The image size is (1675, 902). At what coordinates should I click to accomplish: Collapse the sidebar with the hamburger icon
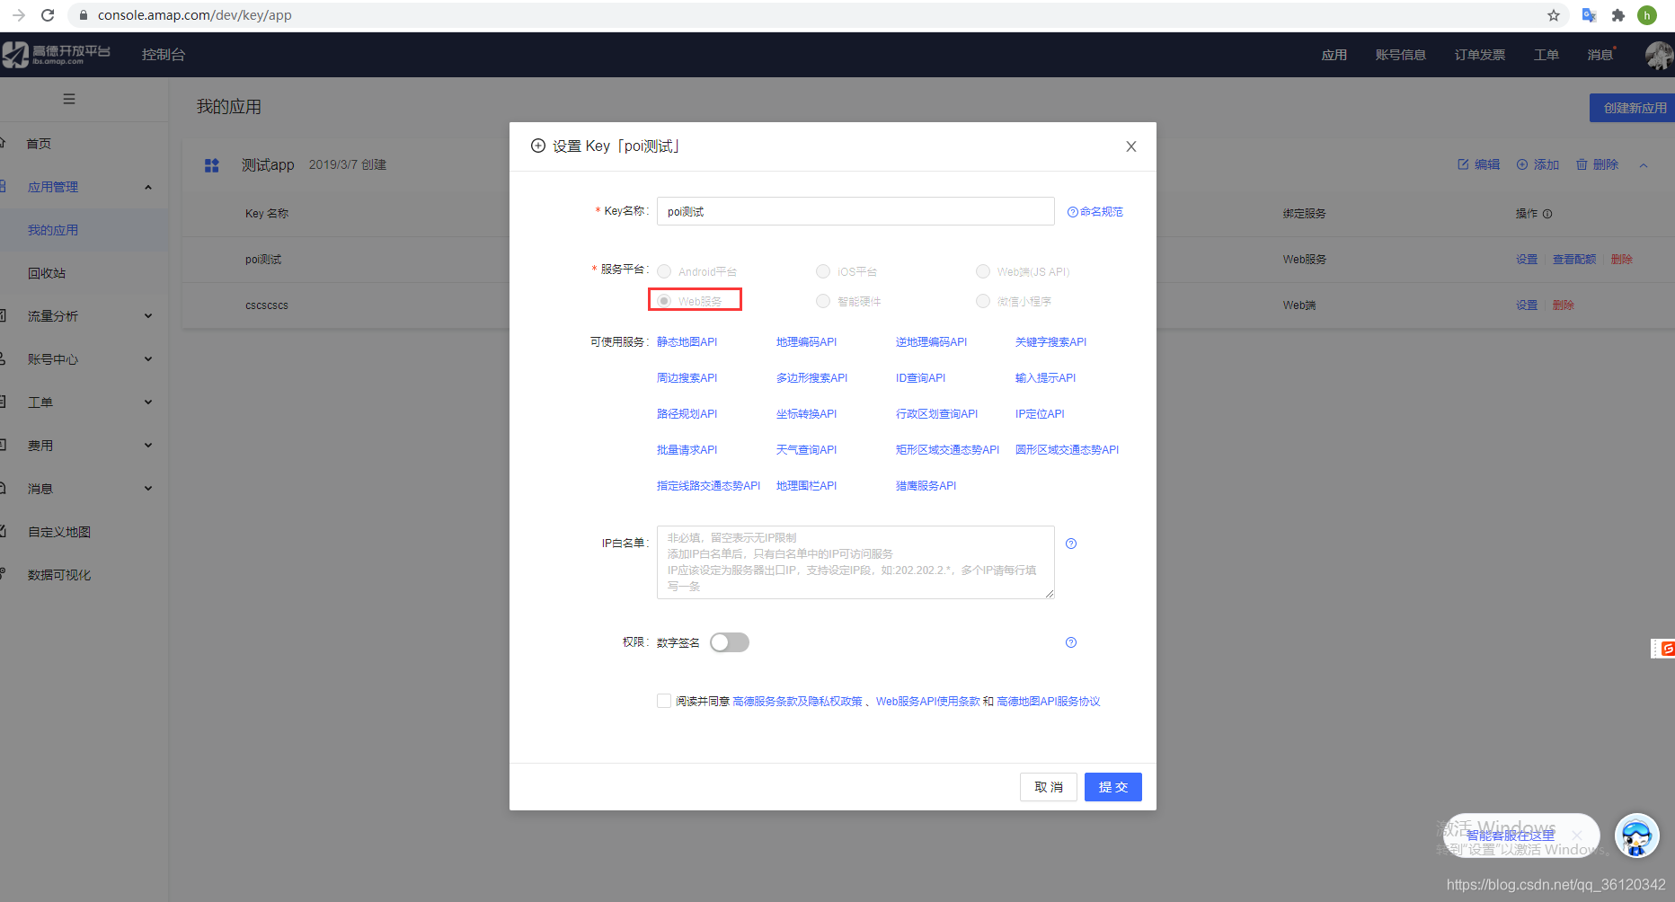pyautogui.click(x=69, y=99)
